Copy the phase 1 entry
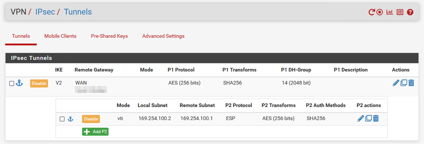 pos(404,83)
